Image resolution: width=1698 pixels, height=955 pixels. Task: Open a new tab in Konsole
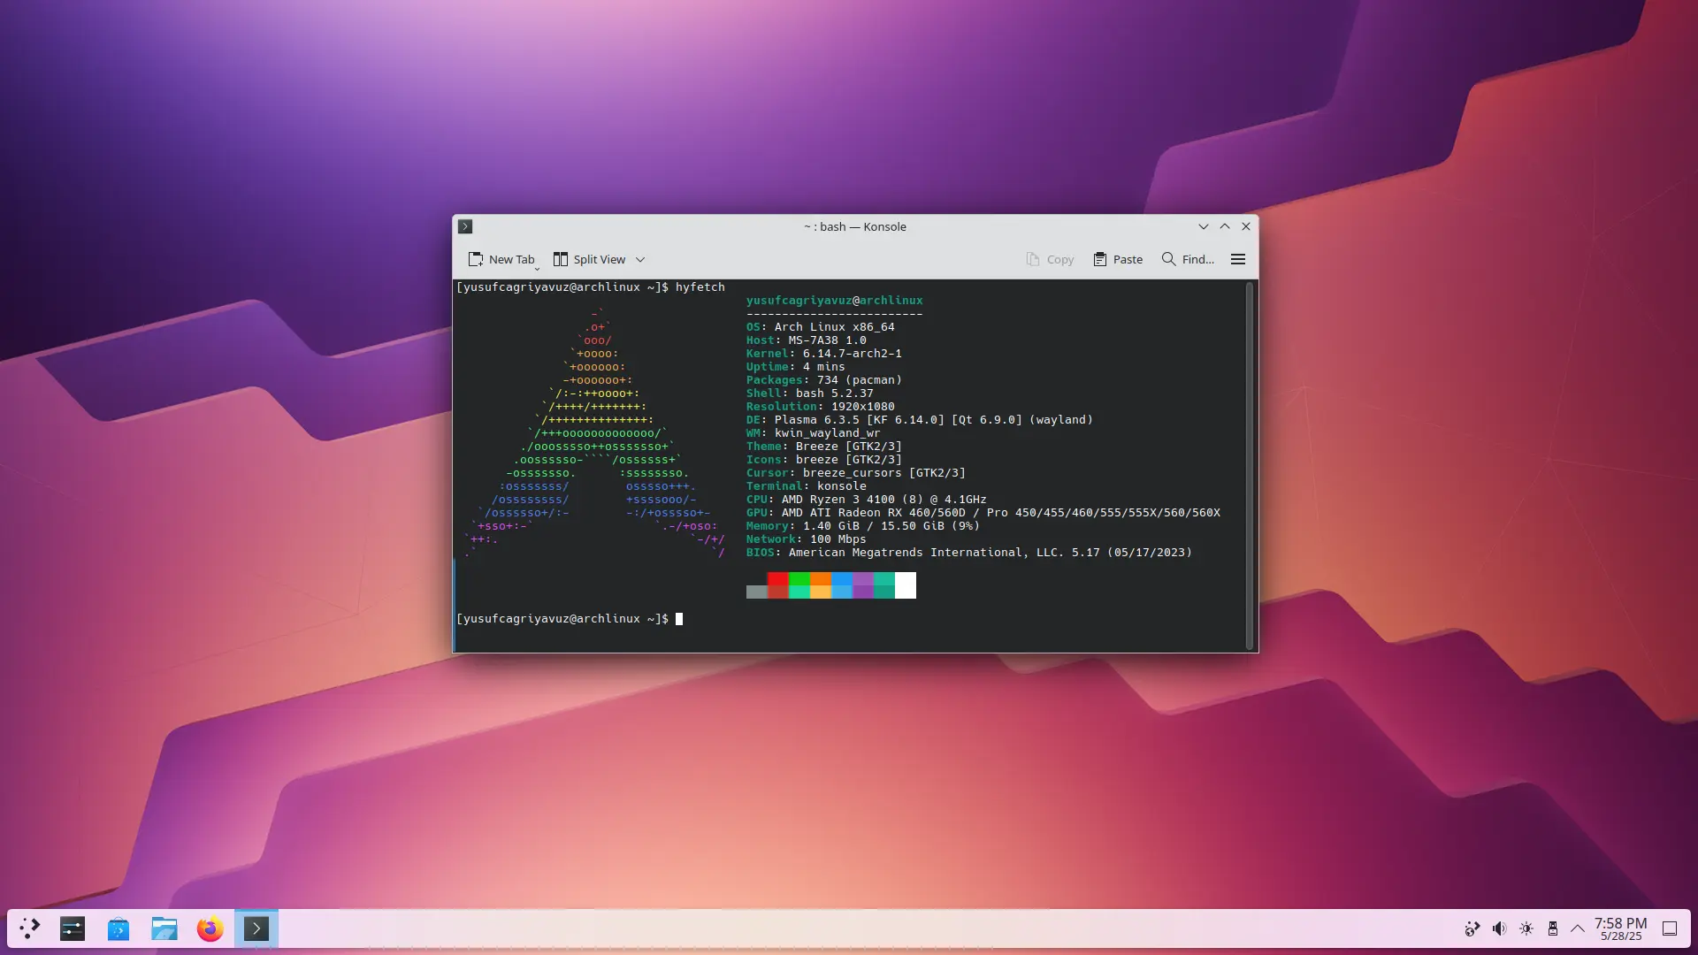pyautogui.click(x=501, y=259)
